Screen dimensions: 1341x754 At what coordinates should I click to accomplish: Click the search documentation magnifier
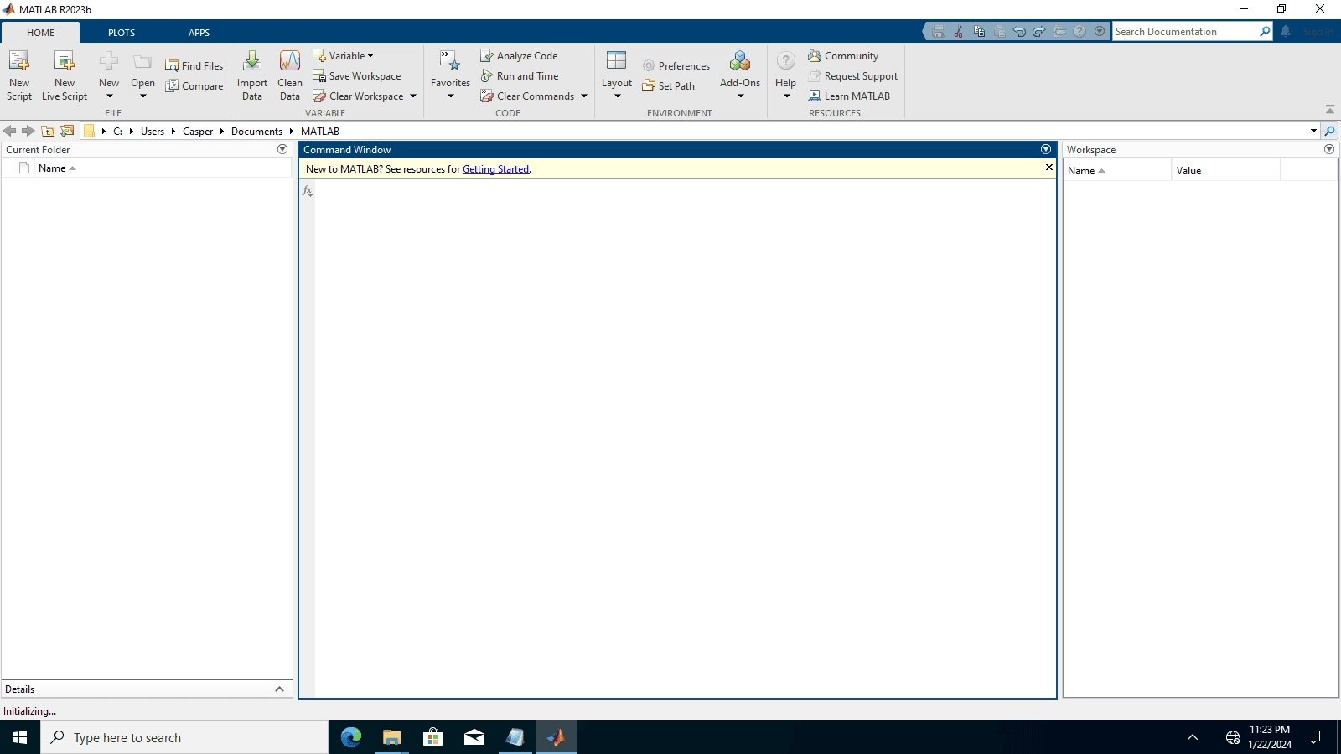point(1265,32)
